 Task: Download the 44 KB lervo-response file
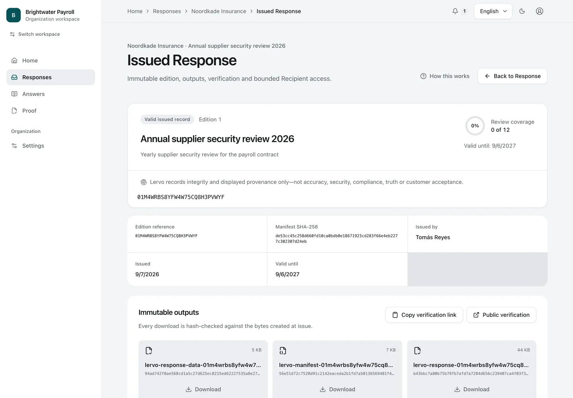coord(472,389)
